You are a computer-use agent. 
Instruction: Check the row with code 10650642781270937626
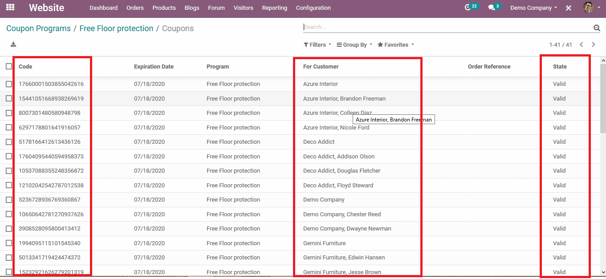(x=9, y=214)
